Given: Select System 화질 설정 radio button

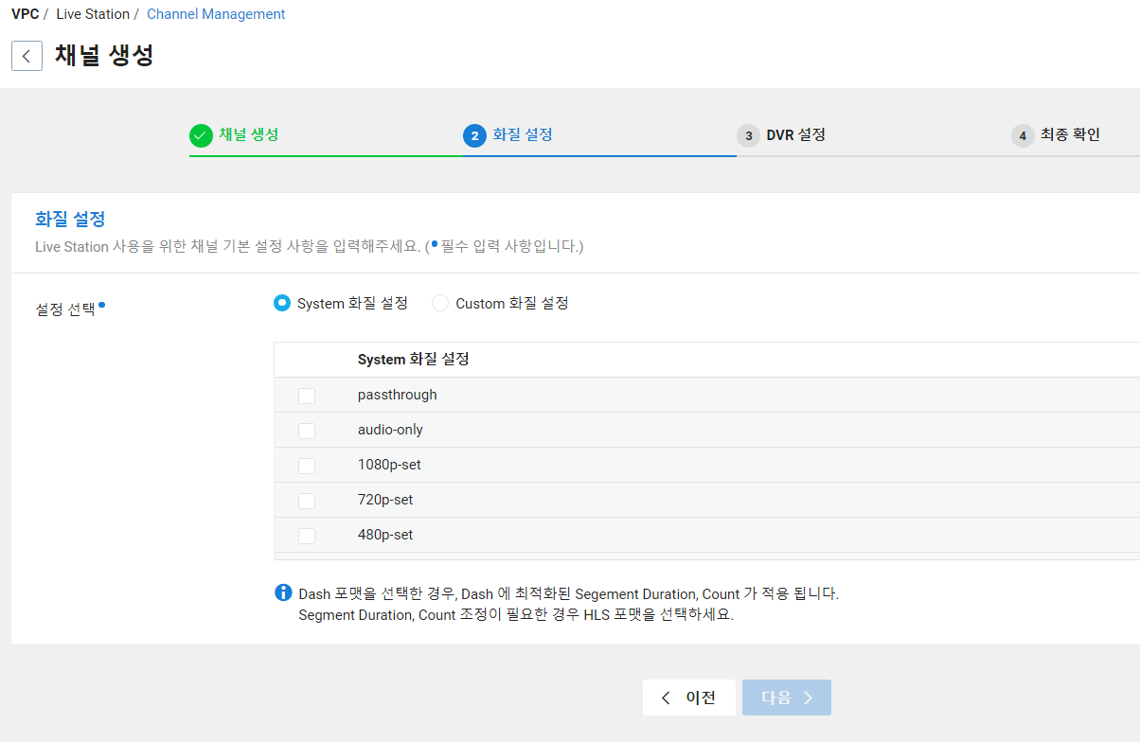Looking at the screenshot, I should (281, 303).
